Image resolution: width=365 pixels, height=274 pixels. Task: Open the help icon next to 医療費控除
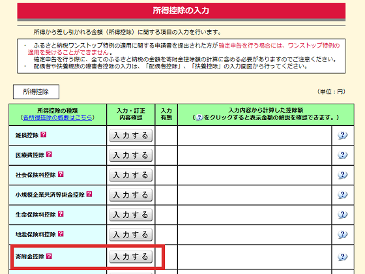pyautogui.click(x=49, y=155)
